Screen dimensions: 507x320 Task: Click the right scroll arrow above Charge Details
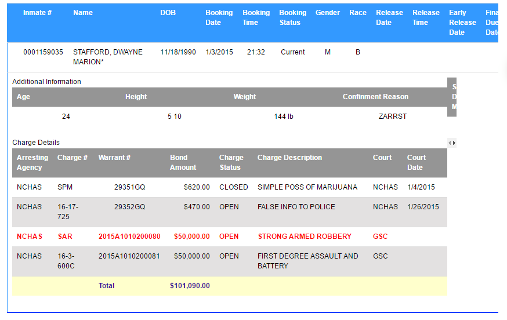pos(454,143)
